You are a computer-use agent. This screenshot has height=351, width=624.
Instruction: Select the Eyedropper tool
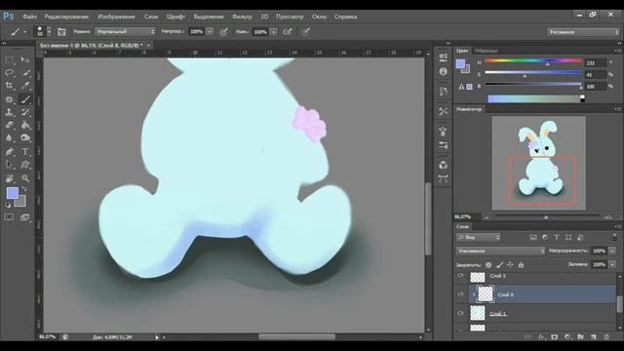tap(25, 86)
